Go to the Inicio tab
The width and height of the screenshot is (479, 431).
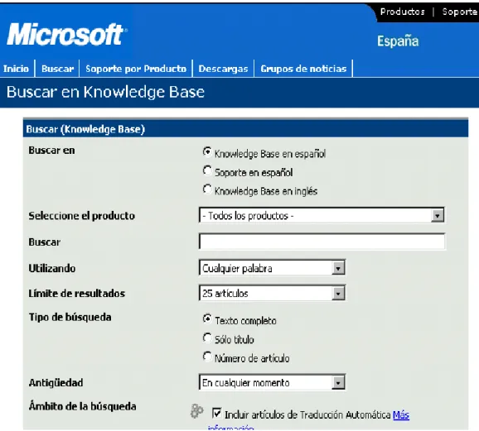(17, 69)
